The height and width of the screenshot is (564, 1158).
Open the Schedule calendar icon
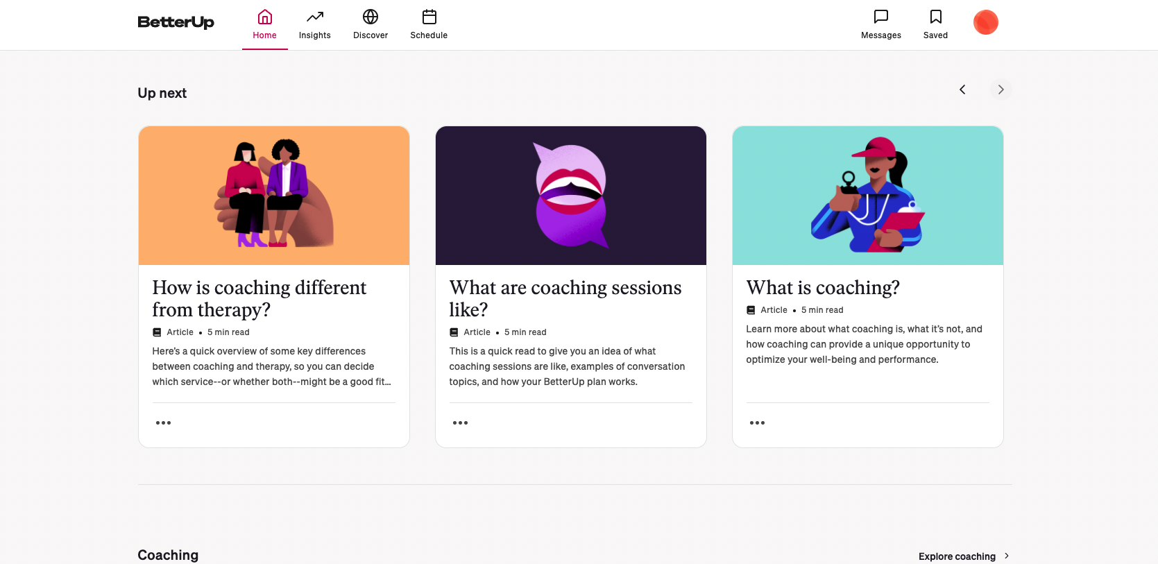(x=429, y=17)
